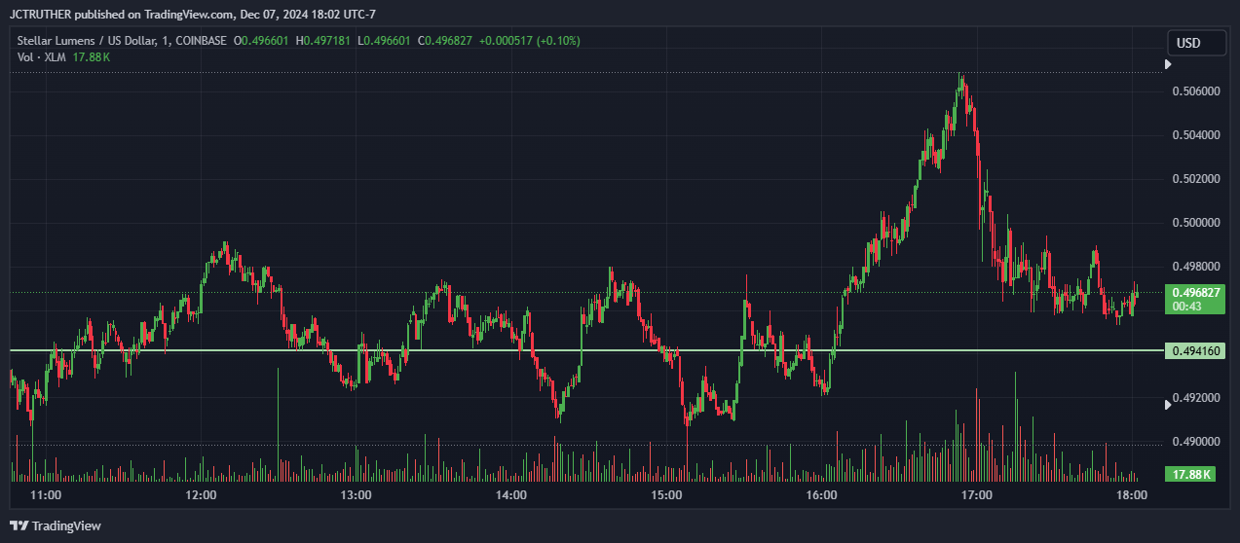Click the 0.492000 price axis label

point(1195,398)
